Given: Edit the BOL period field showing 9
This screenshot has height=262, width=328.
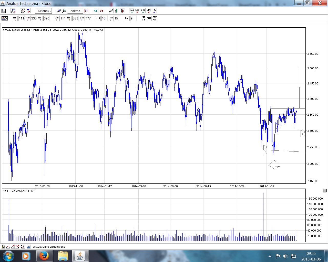Looking at the screenshot, I should (133, 18).
